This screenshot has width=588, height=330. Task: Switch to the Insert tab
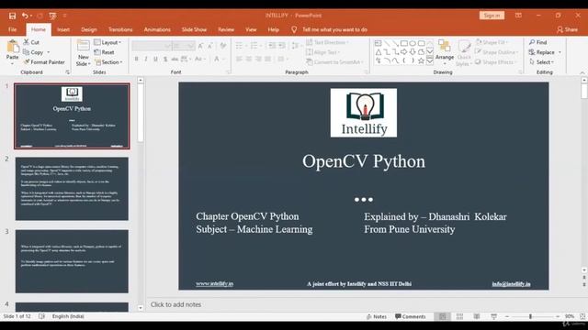pyautogui.click(x=63, y=29)
